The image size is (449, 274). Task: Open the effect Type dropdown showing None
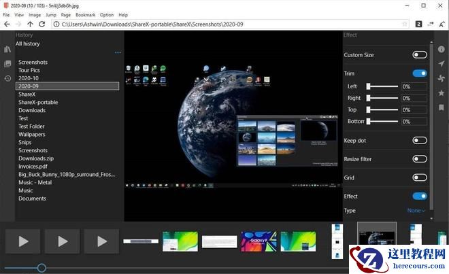pyautogui.click(x=416, y=211)
